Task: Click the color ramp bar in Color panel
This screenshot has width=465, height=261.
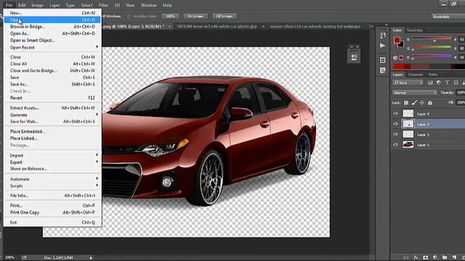Action: click(x=429, y=66)
